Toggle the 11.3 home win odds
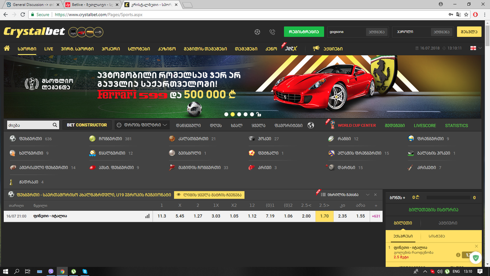 click(x=162, y=216)
